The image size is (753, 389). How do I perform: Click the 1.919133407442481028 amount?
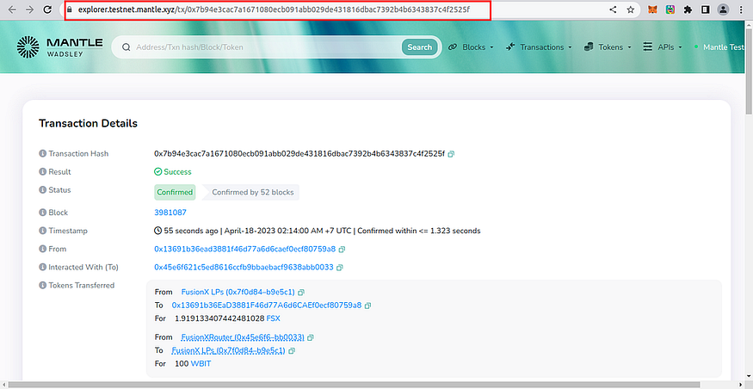[219, 318]
